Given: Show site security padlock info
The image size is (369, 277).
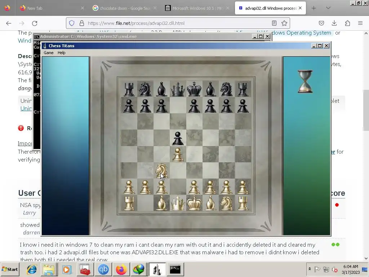Looking at the screenshot, I should [82, 23].
